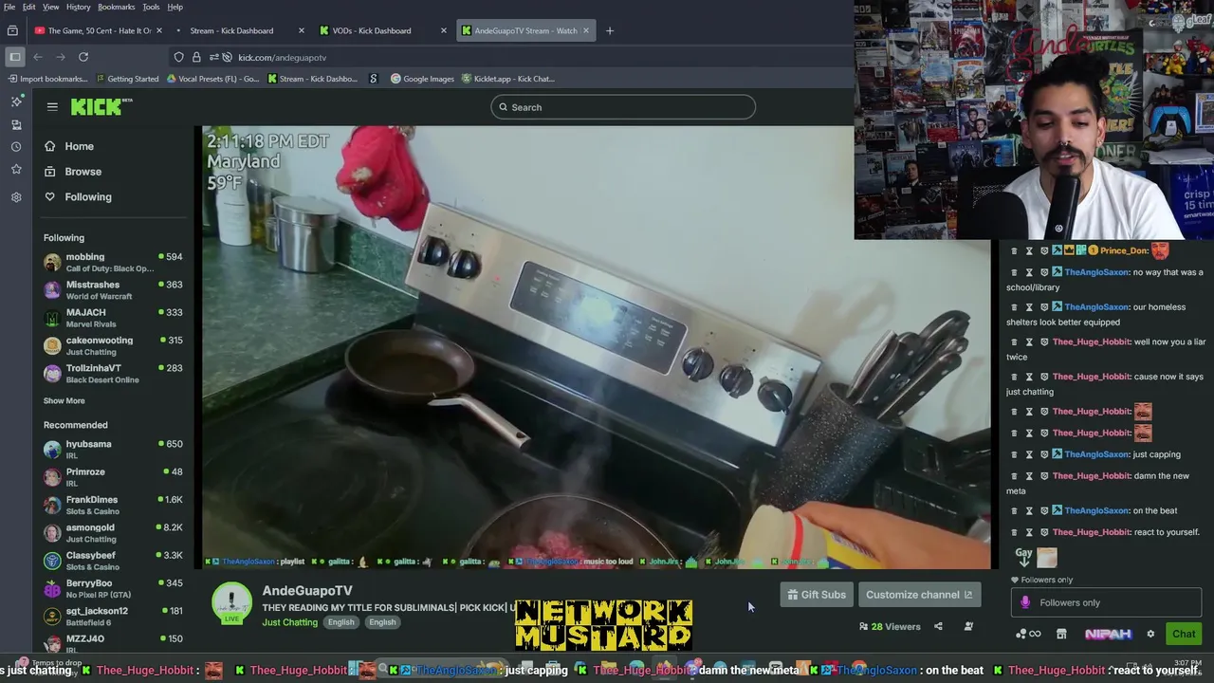Viewport: 1214px width, 683px height.
Task: Open the File menu
Action: click(9, 7)
